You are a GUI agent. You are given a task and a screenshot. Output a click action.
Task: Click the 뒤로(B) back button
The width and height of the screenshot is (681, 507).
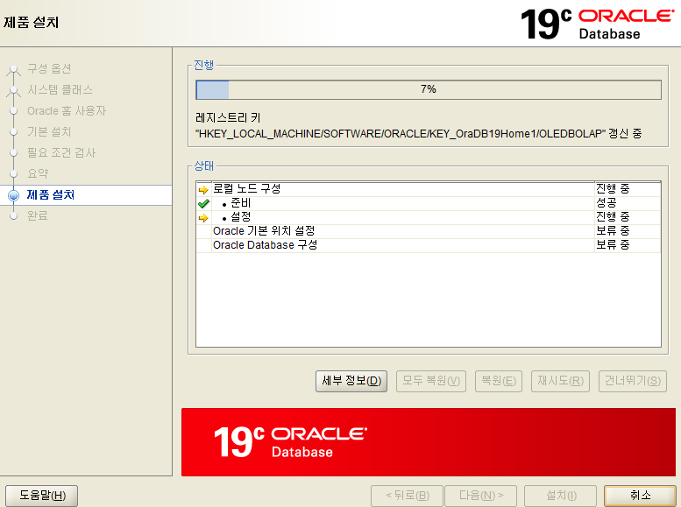tap(407, 496)
